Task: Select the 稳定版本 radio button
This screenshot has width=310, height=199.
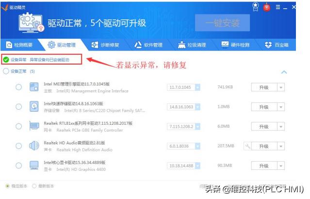Action: point(7,186)
